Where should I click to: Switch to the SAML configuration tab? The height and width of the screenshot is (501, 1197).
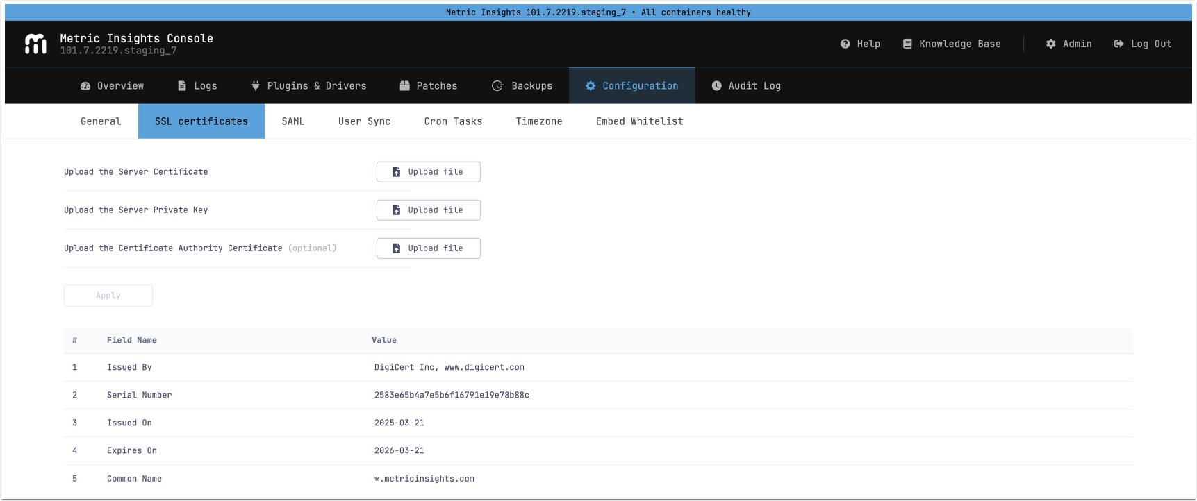[x=292, y=121]
